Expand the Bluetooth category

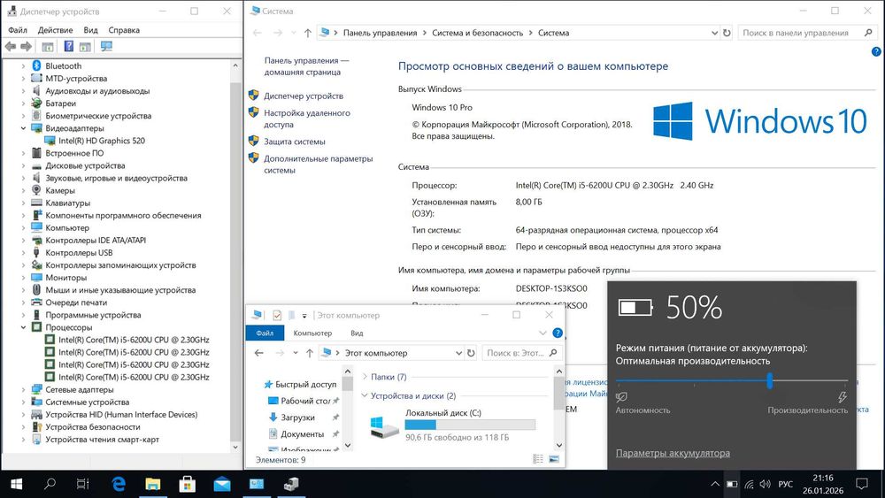pos(23,66)
